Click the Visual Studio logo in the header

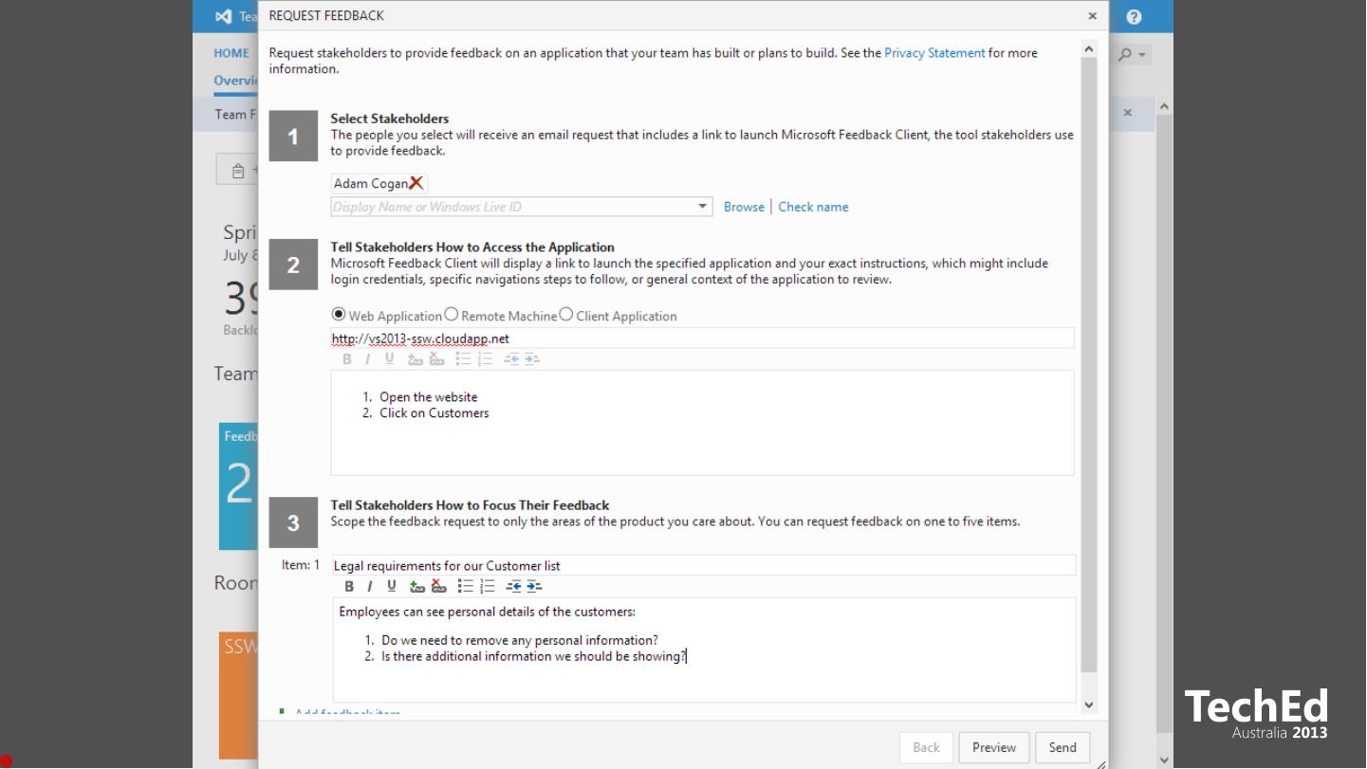223,16
